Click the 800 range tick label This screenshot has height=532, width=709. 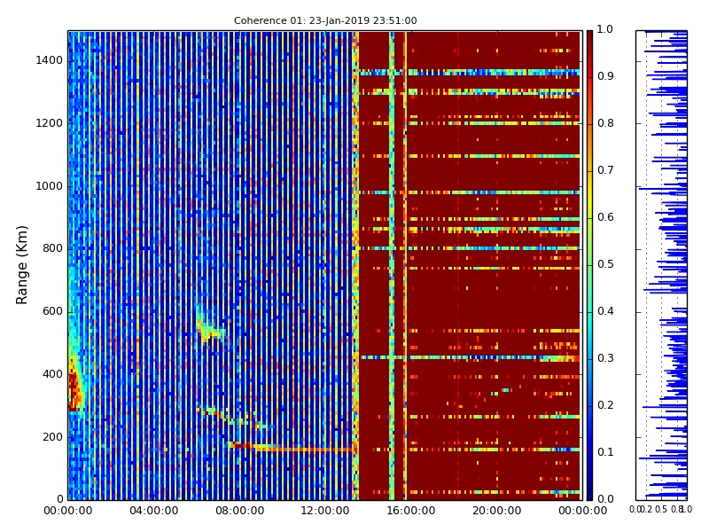point(52,248)
